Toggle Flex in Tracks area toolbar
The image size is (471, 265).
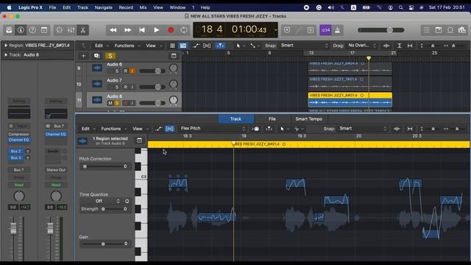[207, 46]
